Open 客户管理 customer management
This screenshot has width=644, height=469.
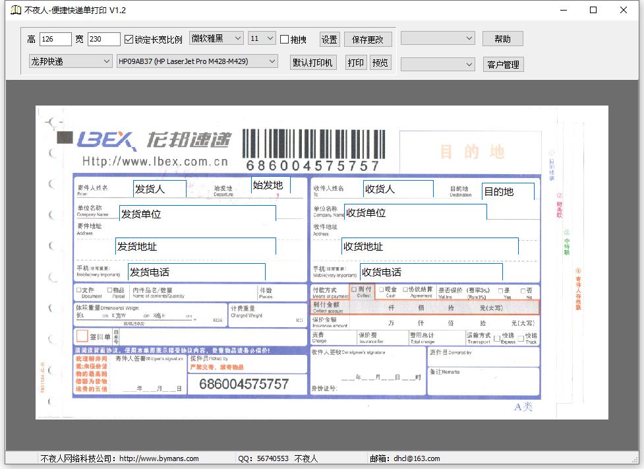point(503,65)
